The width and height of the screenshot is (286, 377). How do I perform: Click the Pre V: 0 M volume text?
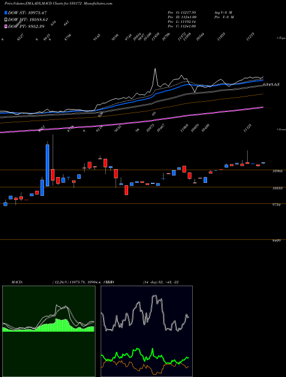click(x=224, y=17)
